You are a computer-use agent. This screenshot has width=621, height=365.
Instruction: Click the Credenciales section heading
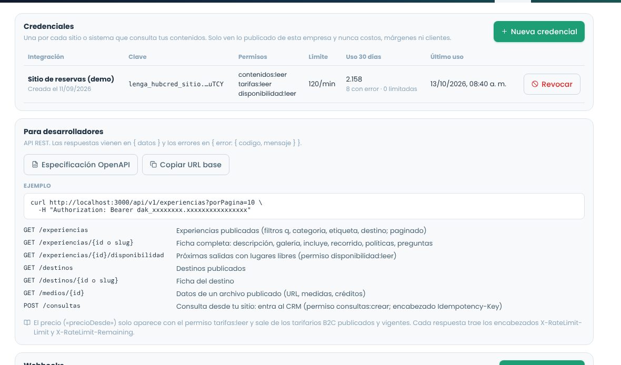[x=49, y=26]
